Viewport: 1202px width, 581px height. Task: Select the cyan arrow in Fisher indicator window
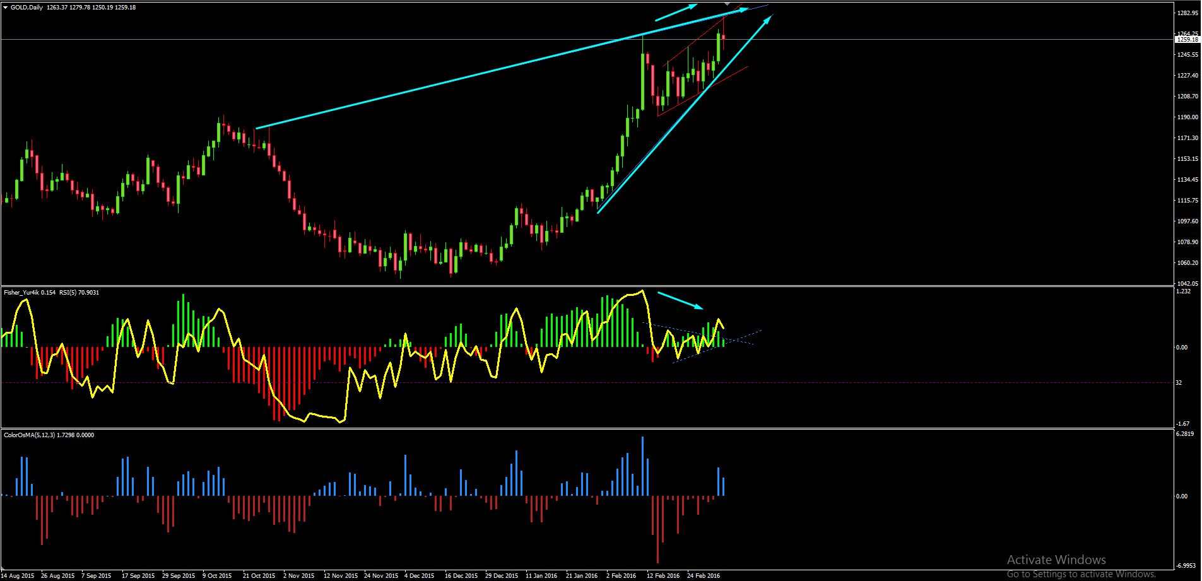(x=680, y=300)
